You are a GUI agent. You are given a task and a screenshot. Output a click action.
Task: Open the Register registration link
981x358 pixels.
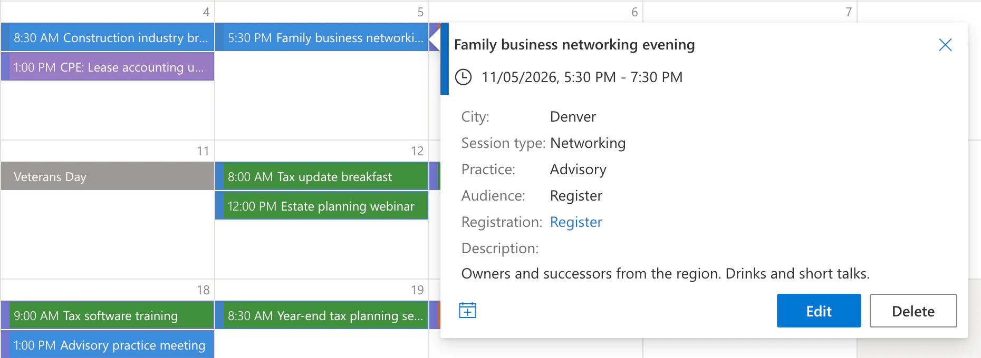pyautogui.click(x=576, y=222)
